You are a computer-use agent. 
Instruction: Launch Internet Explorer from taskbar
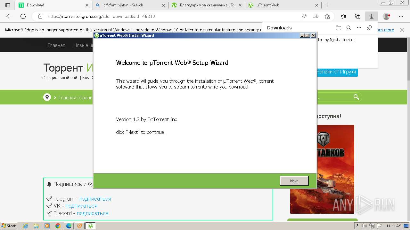coord(26,226)
